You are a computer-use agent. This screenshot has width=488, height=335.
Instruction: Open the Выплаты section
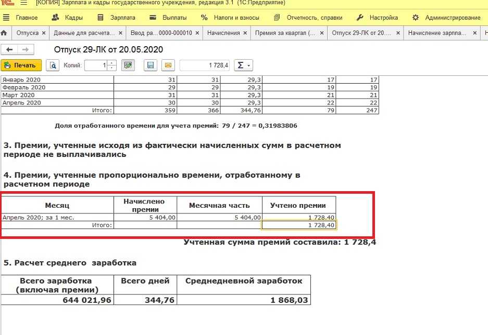pos(174,18)
